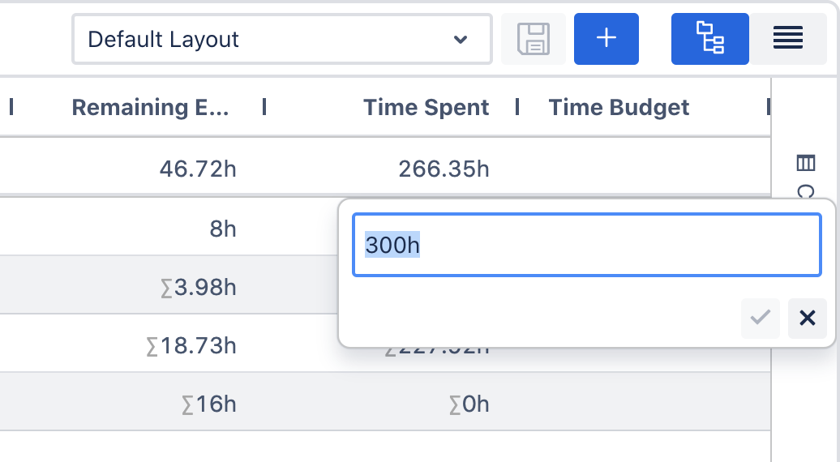Open the columns panel icon in sidebar

[x=805, y=163]
